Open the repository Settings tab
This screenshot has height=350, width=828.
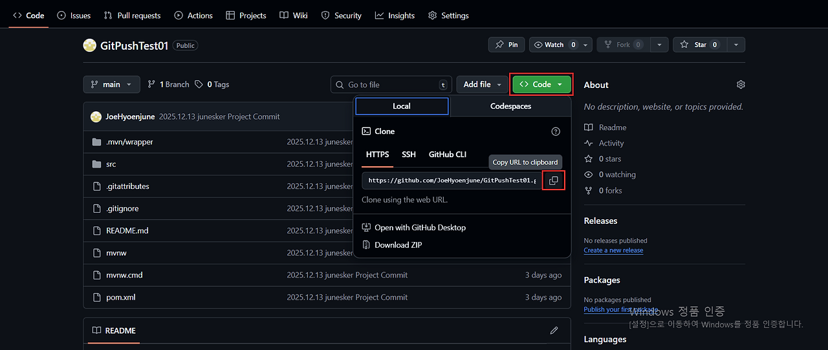click(x=448, y=16)
